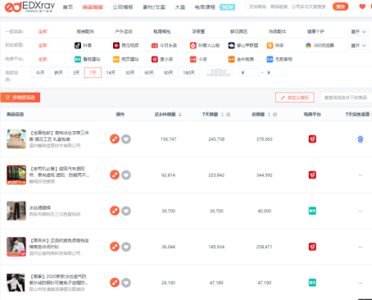The width and height of the screenshot is (372, 300).
Task: Open product thumbnail in 156,747 row
Action: [16, 139]
